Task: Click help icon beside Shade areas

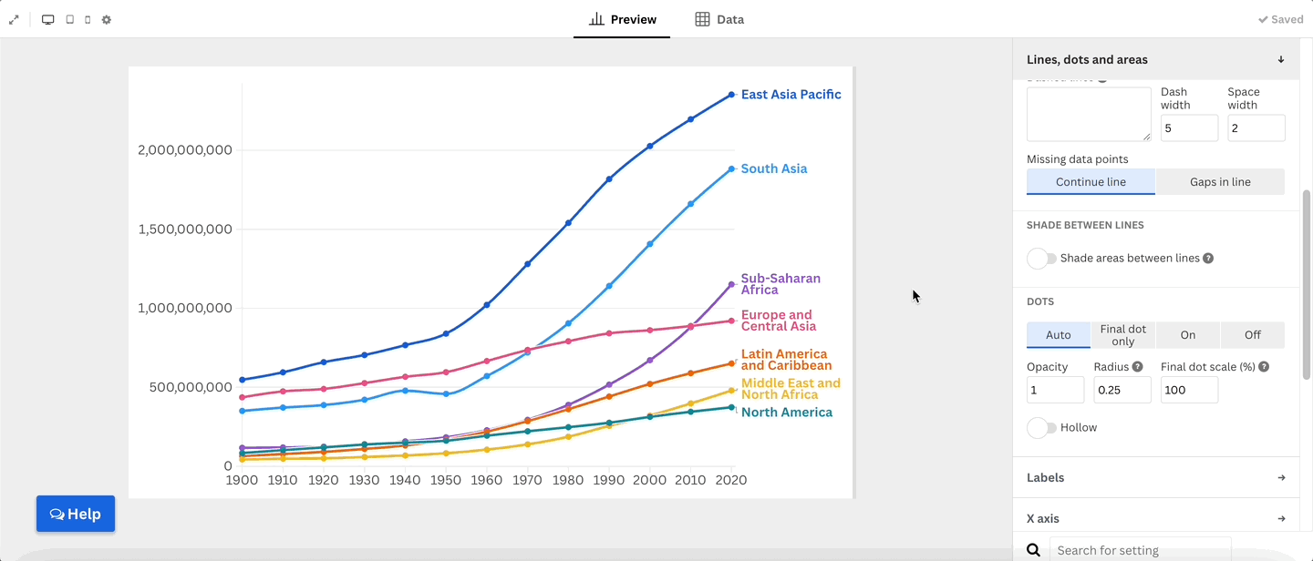Action: click(x=1208, y=259)
